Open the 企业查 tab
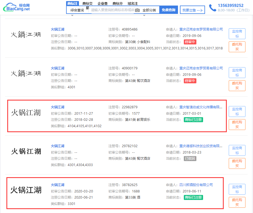Screen dimensions: 253x213 coord(102,4)
